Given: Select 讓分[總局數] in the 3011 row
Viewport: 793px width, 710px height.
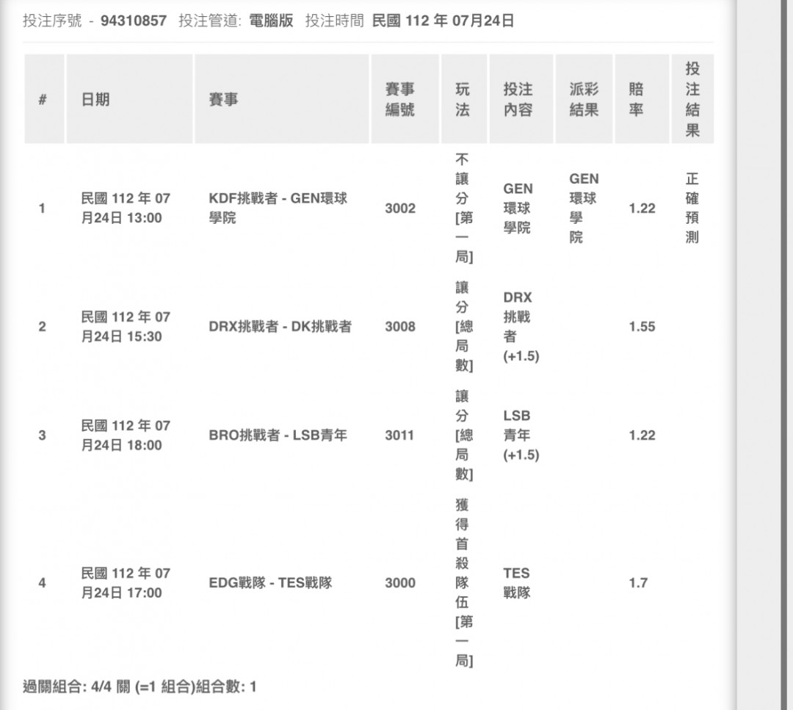Looking at the screenshot, I should click(464, 435).
